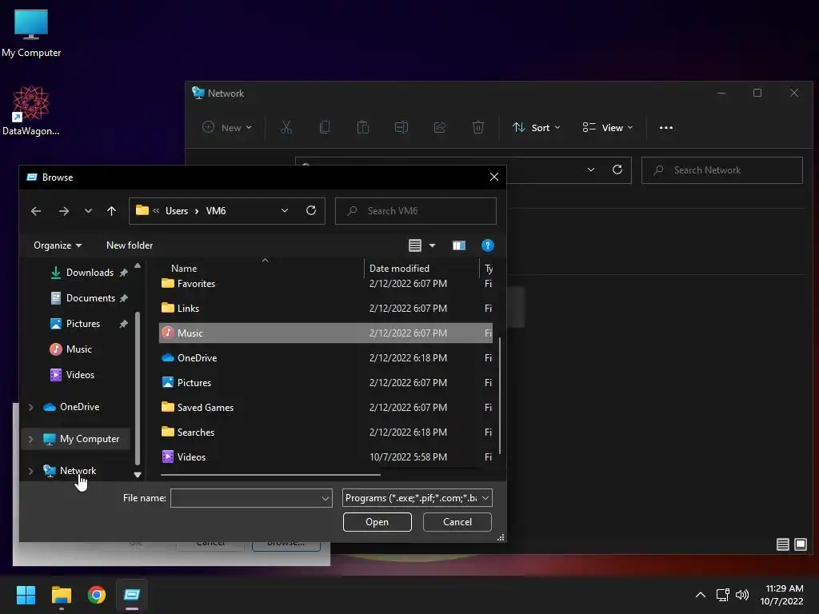819x614 pixels.
Task: Open Google Chrome from taskbar
Action: 97,595
